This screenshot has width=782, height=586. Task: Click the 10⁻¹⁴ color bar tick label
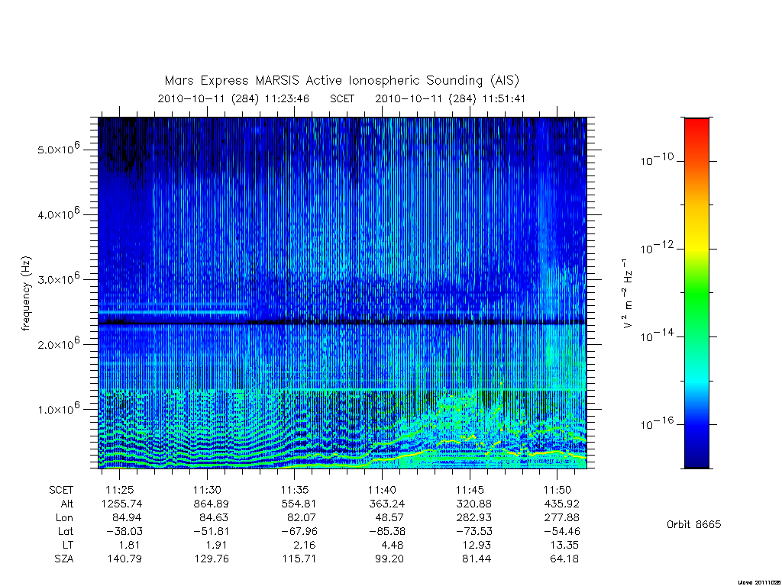[x=657, y=336]
